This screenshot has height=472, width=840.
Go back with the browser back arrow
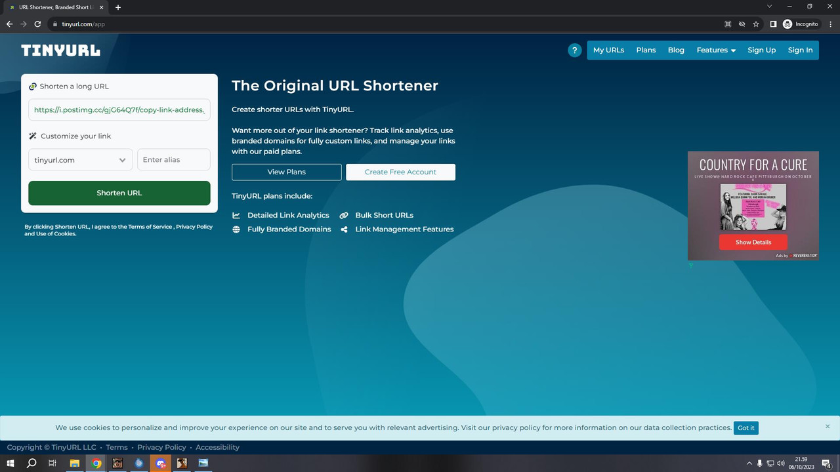click(9, 24)
